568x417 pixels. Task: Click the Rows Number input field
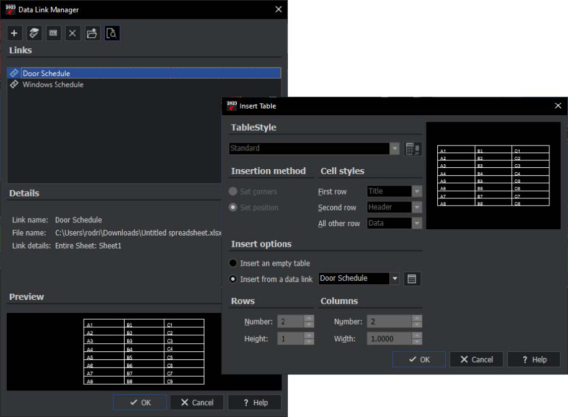[291, 322]
